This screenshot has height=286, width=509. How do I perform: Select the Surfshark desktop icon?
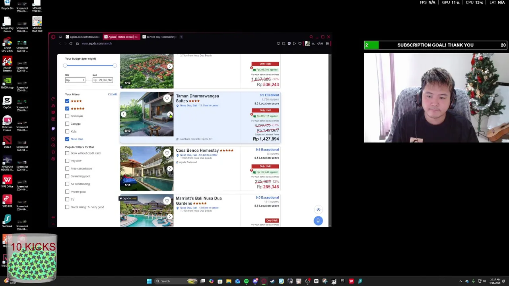pos(7,221)
